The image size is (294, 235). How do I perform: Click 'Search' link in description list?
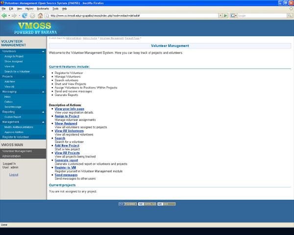[60, 138]
